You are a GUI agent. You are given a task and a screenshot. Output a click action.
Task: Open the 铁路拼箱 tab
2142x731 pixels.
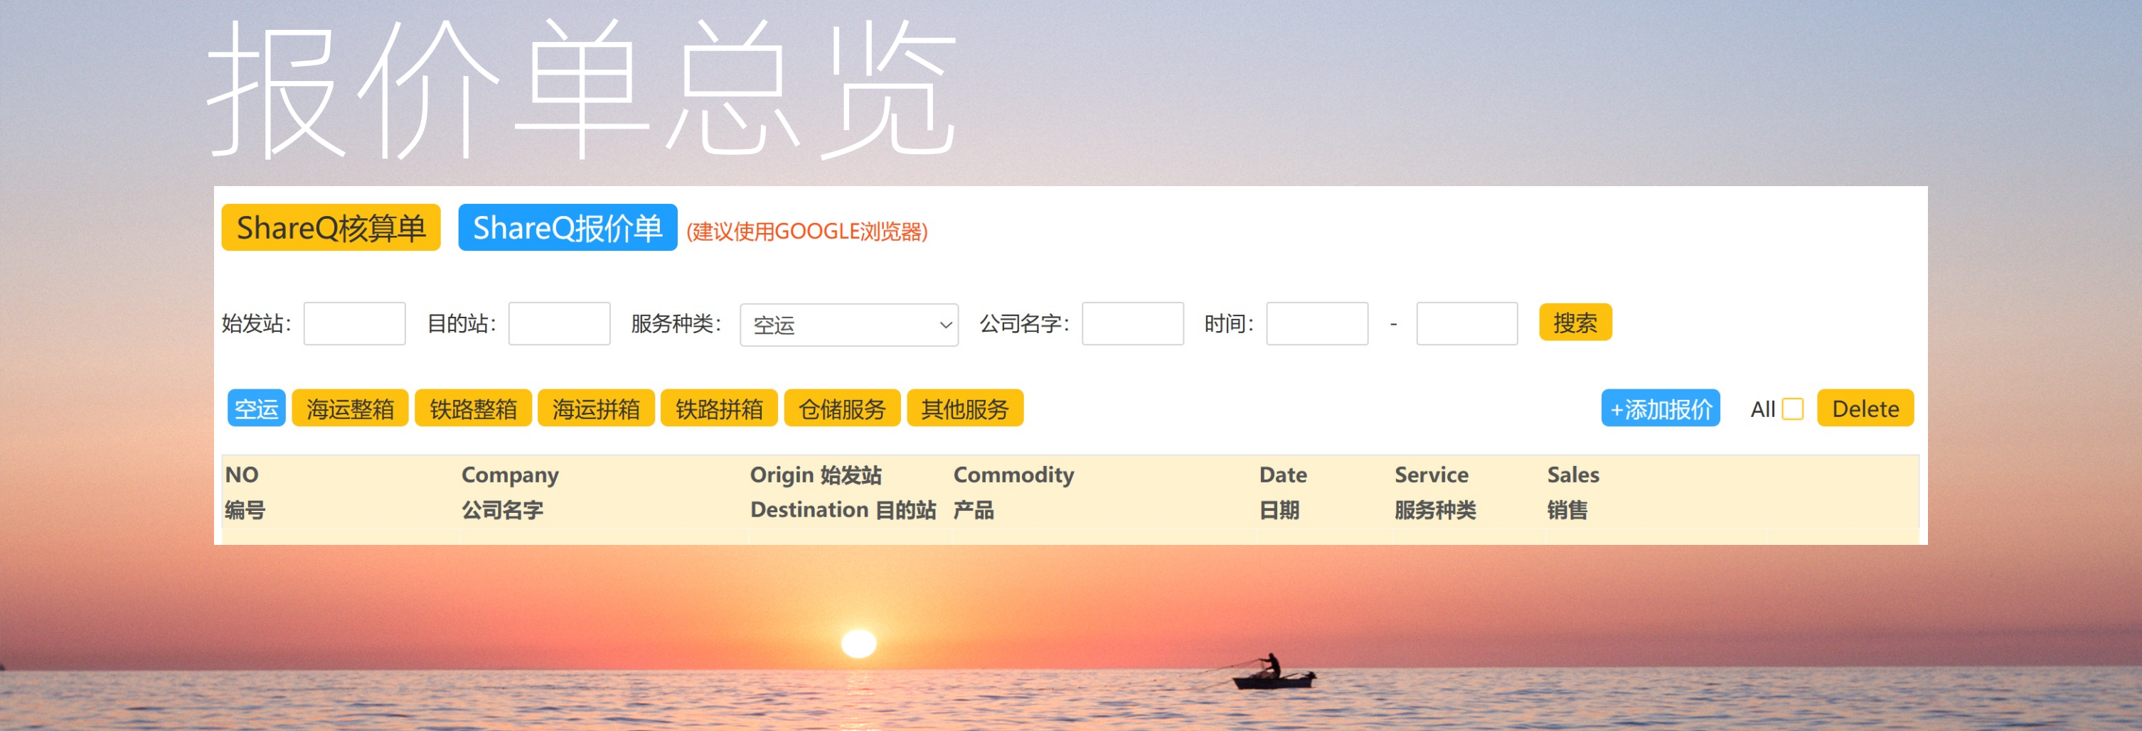click(719, 408)
